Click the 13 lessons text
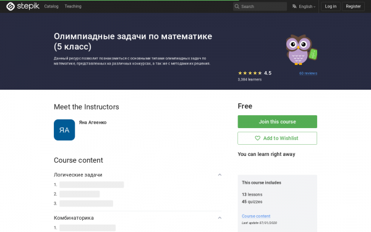Viewport: 371px width, 232px height. click(252, 195)
